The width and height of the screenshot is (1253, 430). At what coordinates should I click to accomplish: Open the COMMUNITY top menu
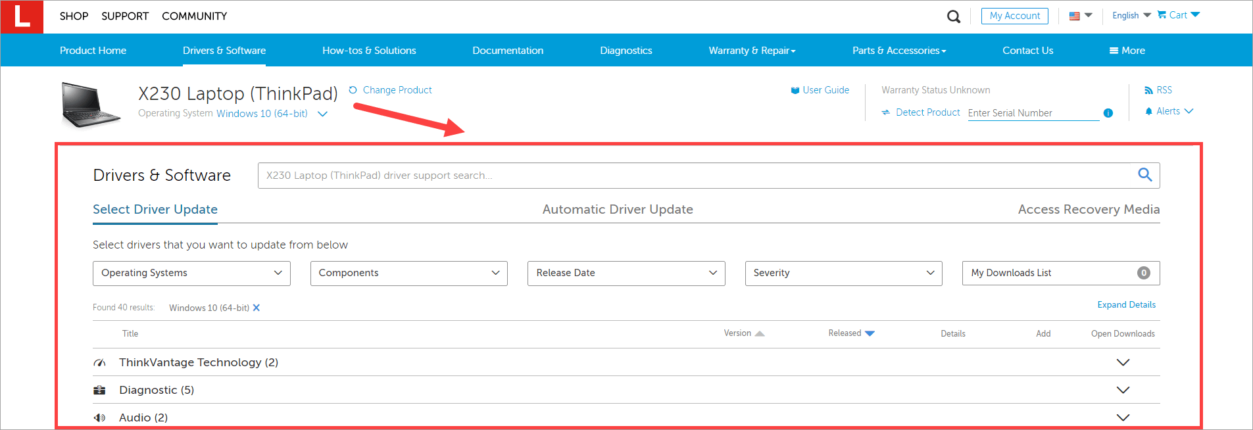pyautogui.click(x=195, y=16)
